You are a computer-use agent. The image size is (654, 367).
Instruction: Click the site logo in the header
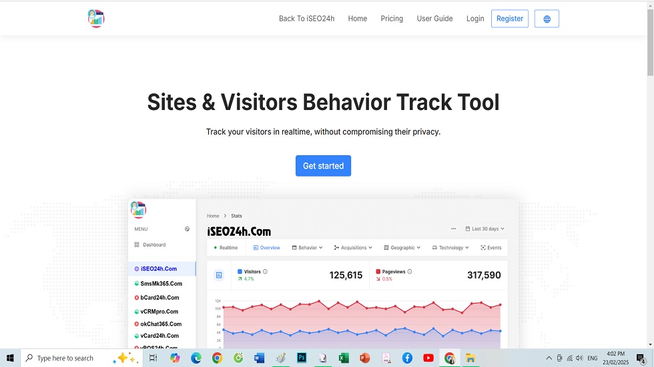click(96, 19)
